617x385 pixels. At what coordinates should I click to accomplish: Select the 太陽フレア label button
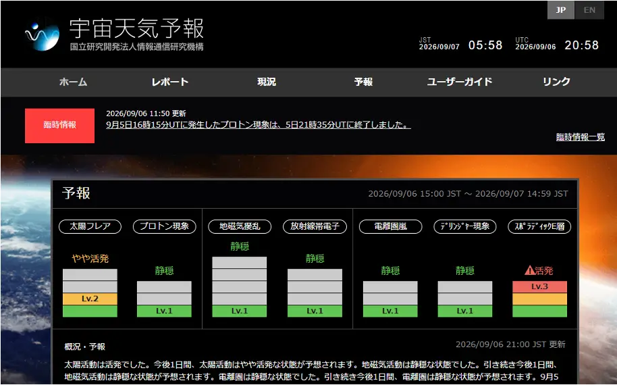click(x=90, y=226)
